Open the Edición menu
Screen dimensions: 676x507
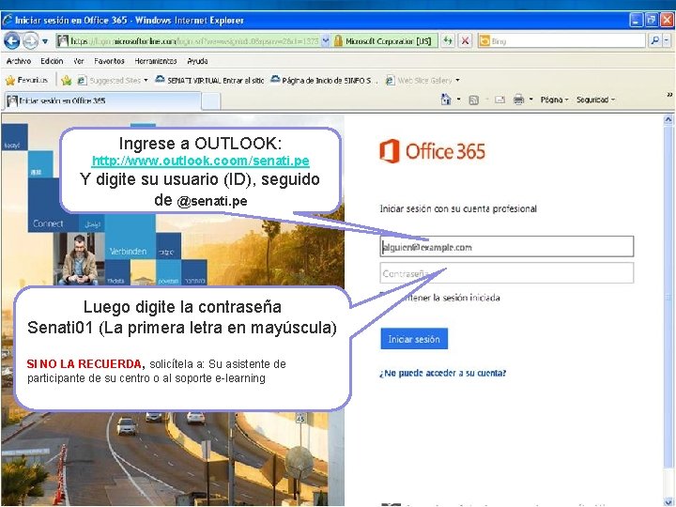click(x=52, y=61)
